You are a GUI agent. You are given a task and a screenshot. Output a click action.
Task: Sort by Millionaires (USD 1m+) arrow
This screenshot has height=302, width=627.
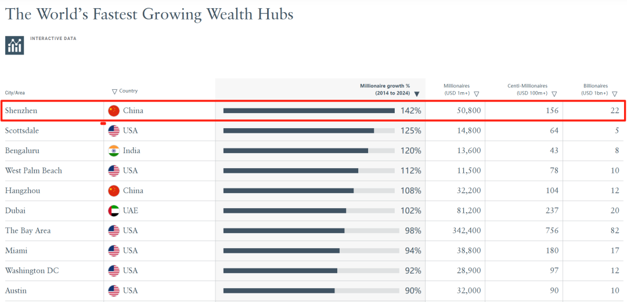pos(476,94)
